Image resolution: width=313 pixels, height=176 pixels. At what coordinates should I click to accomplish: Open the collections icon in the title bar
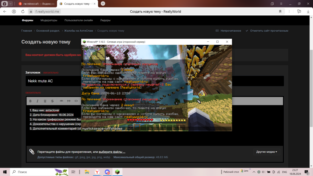coord(272,3)
